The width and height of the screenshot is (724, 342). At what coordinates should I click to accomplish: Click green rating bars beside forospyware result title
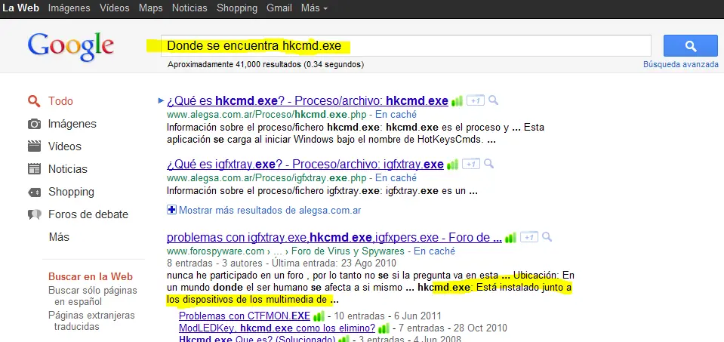(x=510, y=238)
